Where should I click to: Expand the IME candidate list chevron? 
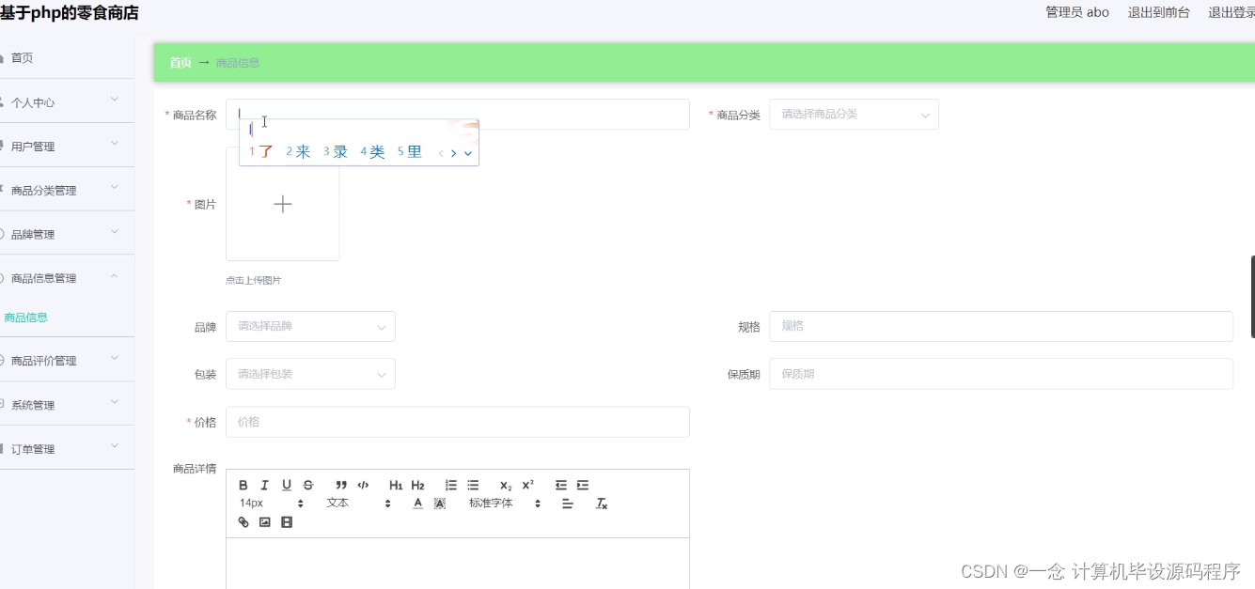pyautogui.click(x=467, y=153)
